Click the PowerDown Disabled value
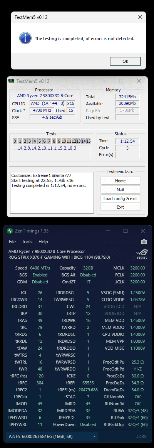The image size is (154, 448). (88, 424)
